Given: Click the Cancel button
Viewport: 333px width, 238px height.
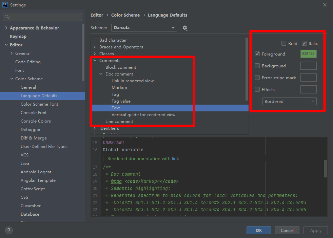Looking at the screenshot, I should coord(287,230).
